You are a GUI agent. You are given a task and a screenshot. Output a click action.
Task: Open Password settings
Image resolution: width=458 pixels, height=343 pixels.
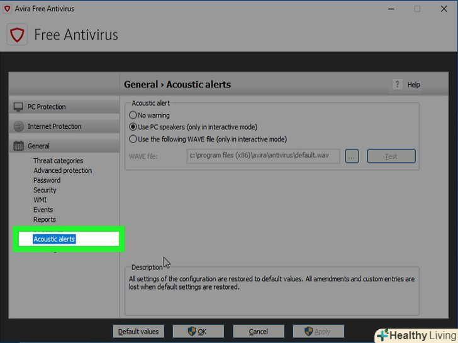click(47, 180)
